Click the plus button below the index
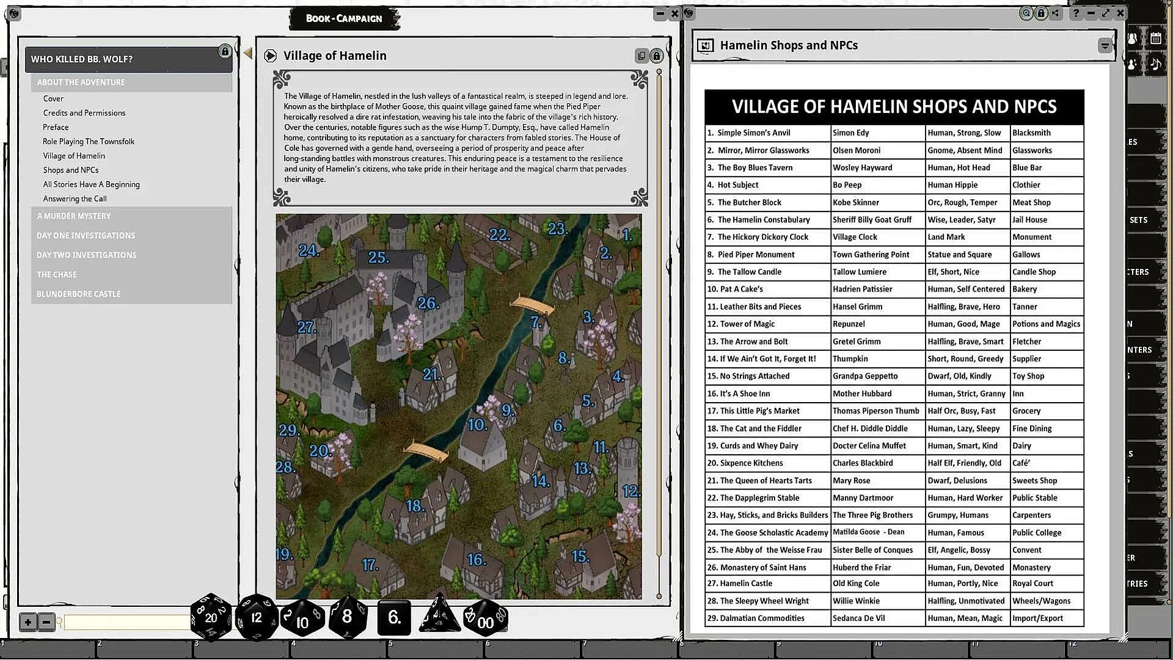 [27, 622]
